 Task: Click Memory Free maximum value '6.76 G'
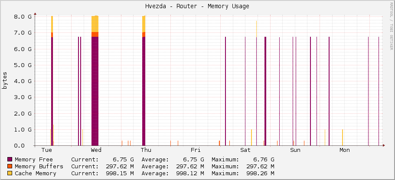pos(264,159)
